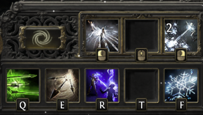Select the icy beam skill with 2 charges
This screenshot has width=203, height=115.
181,35
